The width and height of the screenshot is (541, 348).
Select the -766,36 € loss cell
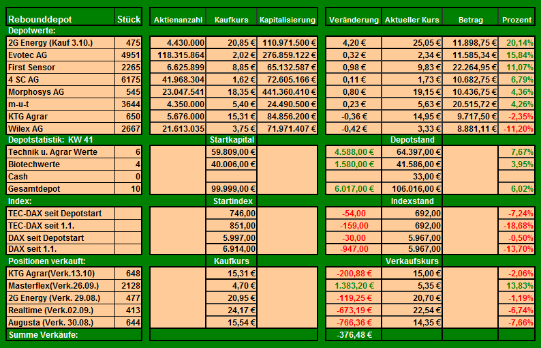tap(354, 323)
